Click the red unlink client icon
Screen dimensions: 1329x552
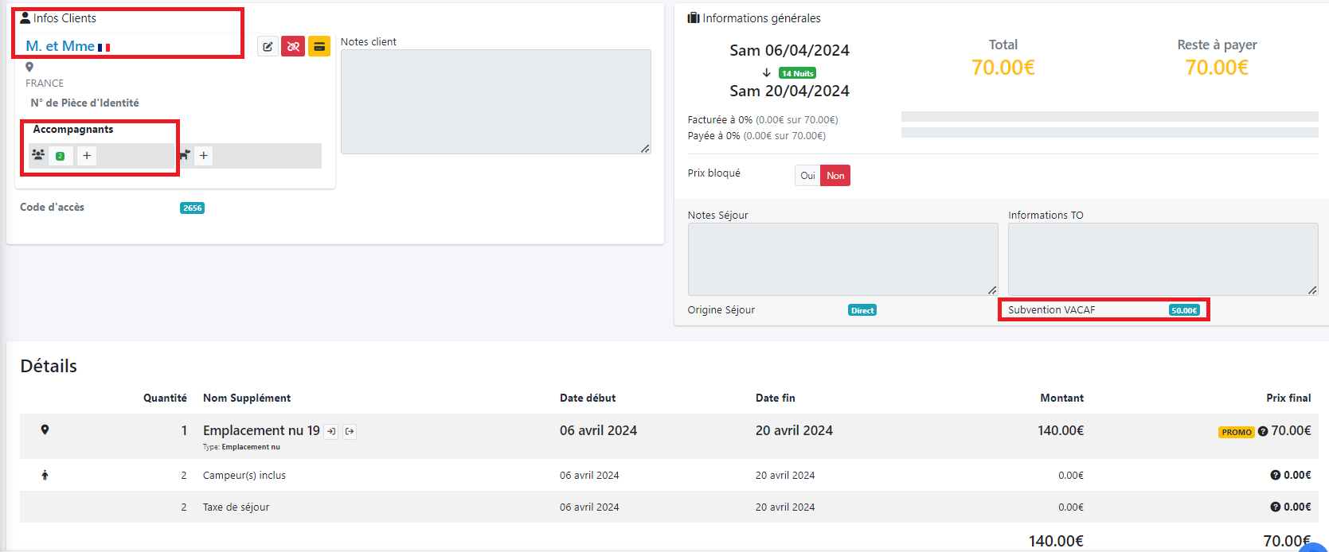(293, 47)
